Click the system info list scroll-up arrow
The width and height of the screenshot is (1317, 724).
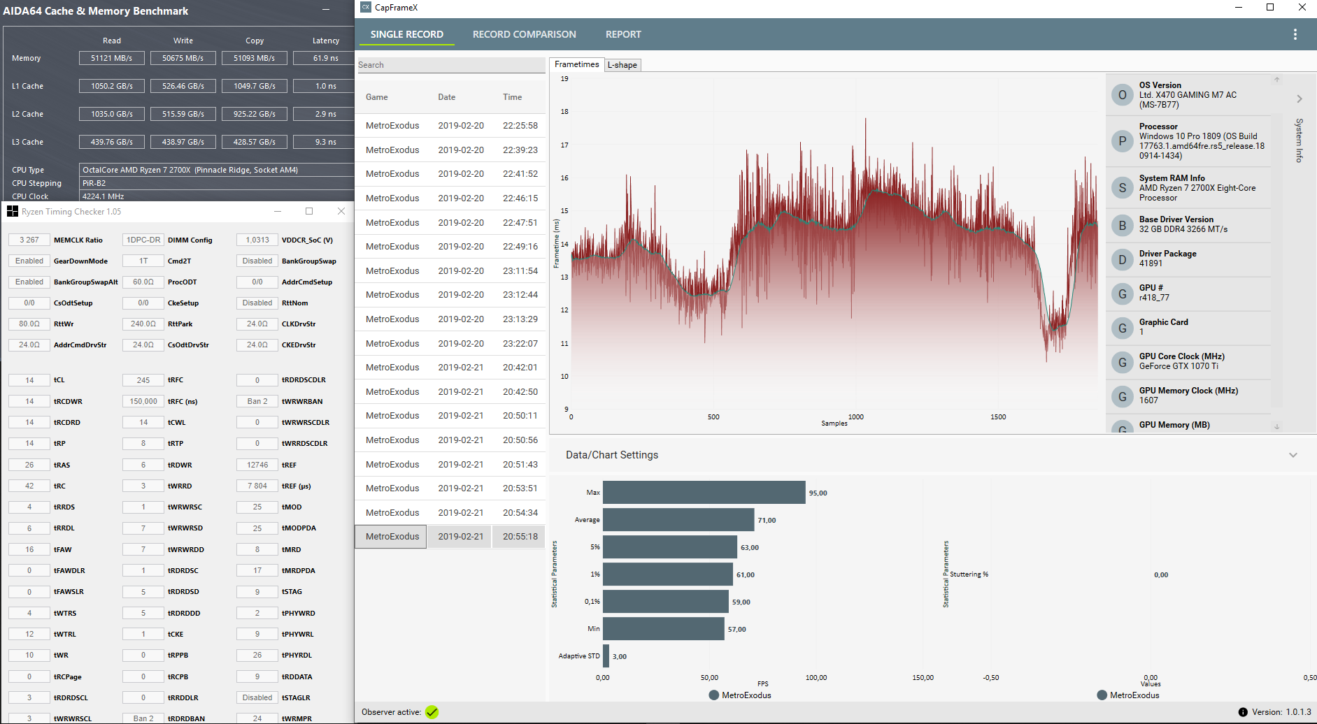(1276, 80)
